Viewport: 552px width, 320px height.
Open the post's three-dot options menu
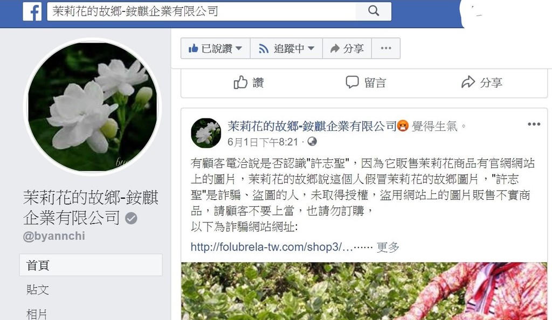point(534,124)
